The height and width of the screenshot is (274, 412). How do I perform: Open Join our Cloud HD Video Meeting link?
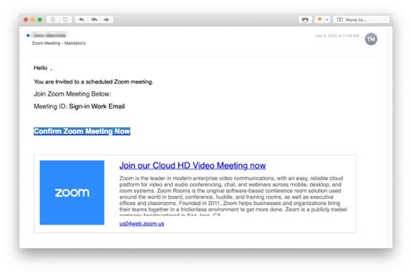[192, 165]
